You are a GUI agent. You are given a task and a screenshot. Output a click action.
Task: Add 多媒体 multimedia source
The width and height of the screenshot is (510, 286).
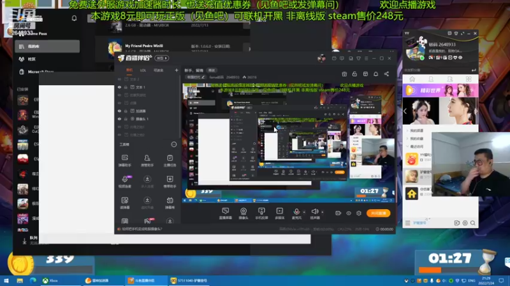[x=279, y=214]
